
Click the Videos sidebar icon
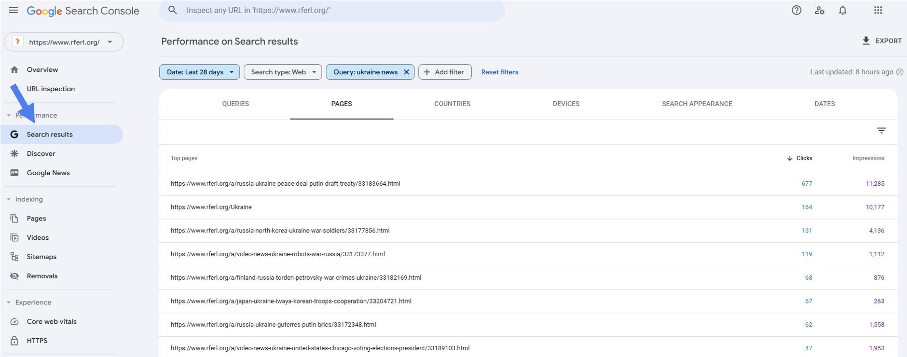point(14,237)
